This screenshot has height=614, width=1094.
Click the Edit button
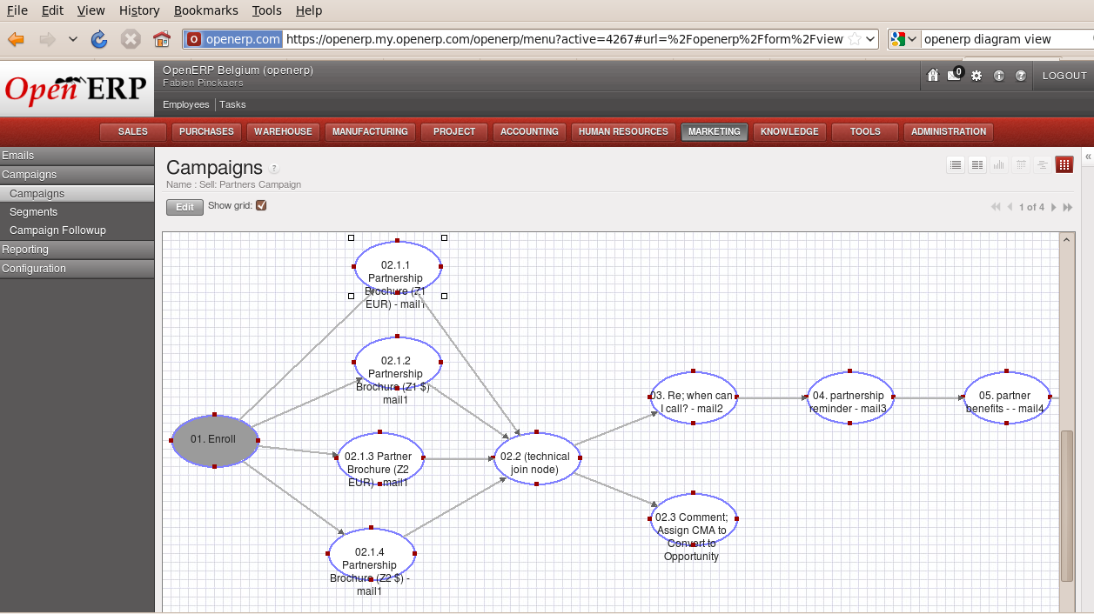point(185,207)
